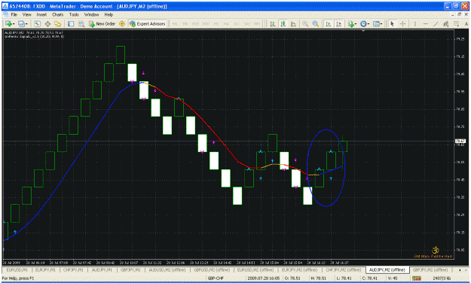Open the File menu
Image resolution: width=471 pixels, height=283 pixels.
pyautogui.click(x=14, y=14)
